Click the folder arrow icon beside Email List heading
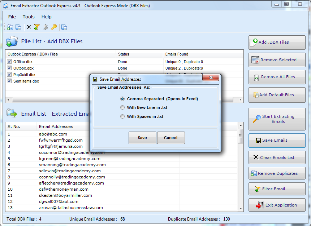Image resolution: width=311 pixels, height=226 pixels. 12,113
